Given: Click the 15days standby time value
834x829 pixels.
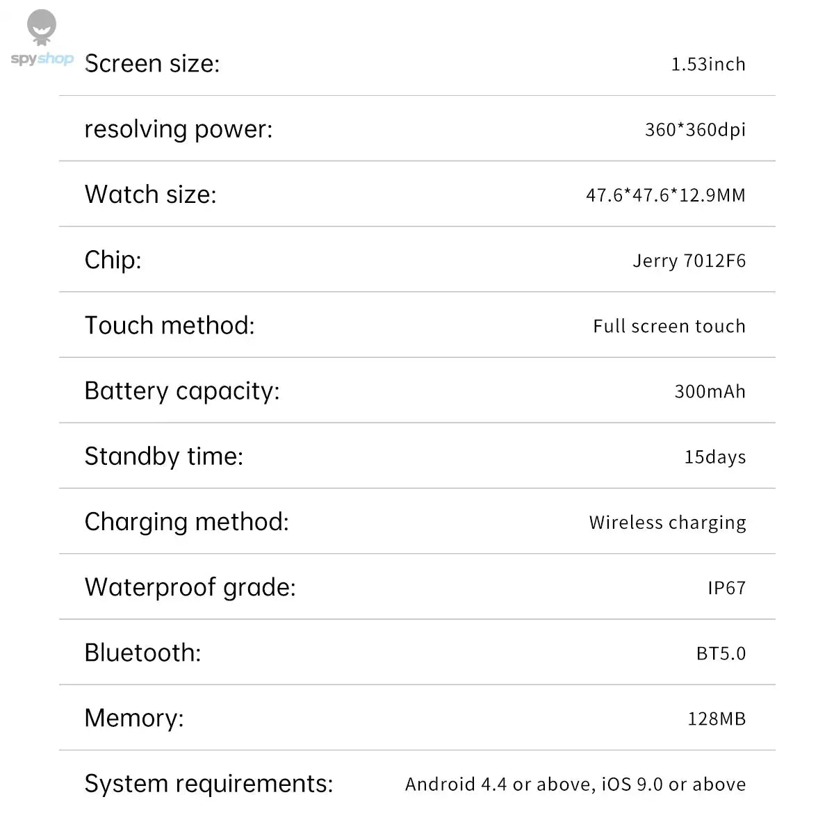Looking at the screenshot, I should (x=714, y=457).
